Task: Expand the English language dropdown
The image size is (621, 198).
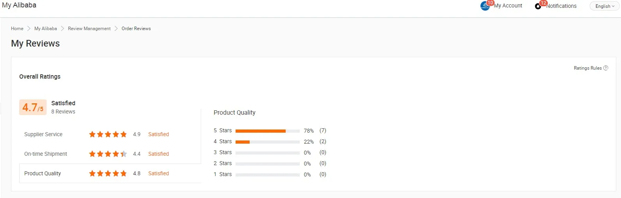Action: point(605,6)
